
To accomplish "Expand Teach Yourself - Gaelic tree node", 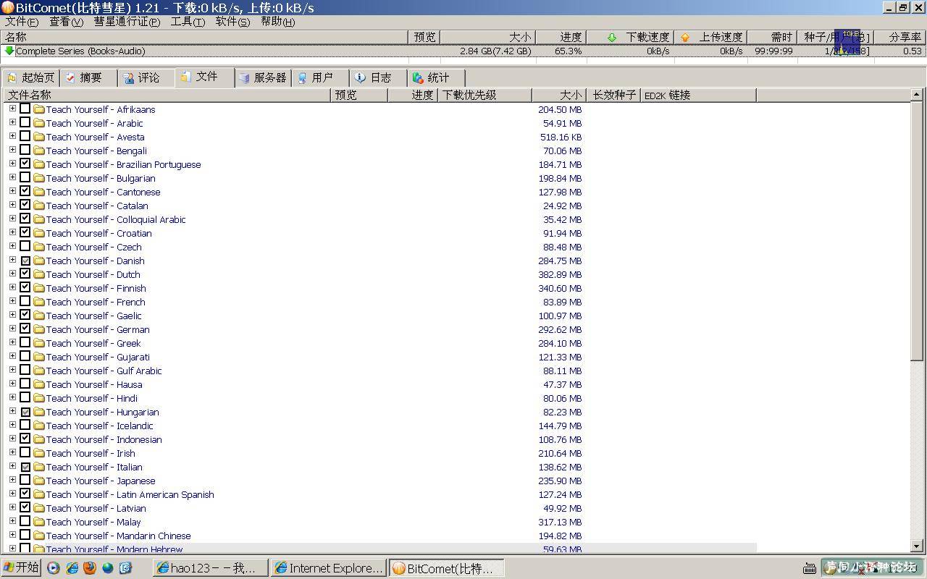I will [x=12, y=315].
